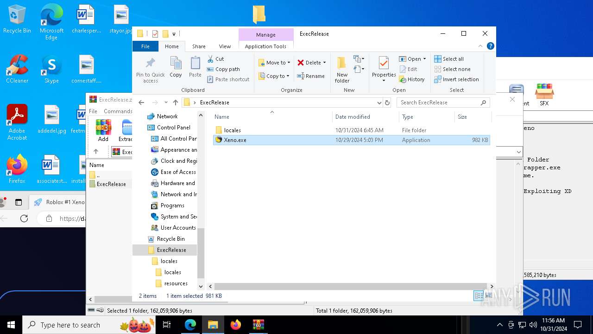593x334 pixels.
Task: Click the Delete ribbon button
Action: tap(311, 63)
